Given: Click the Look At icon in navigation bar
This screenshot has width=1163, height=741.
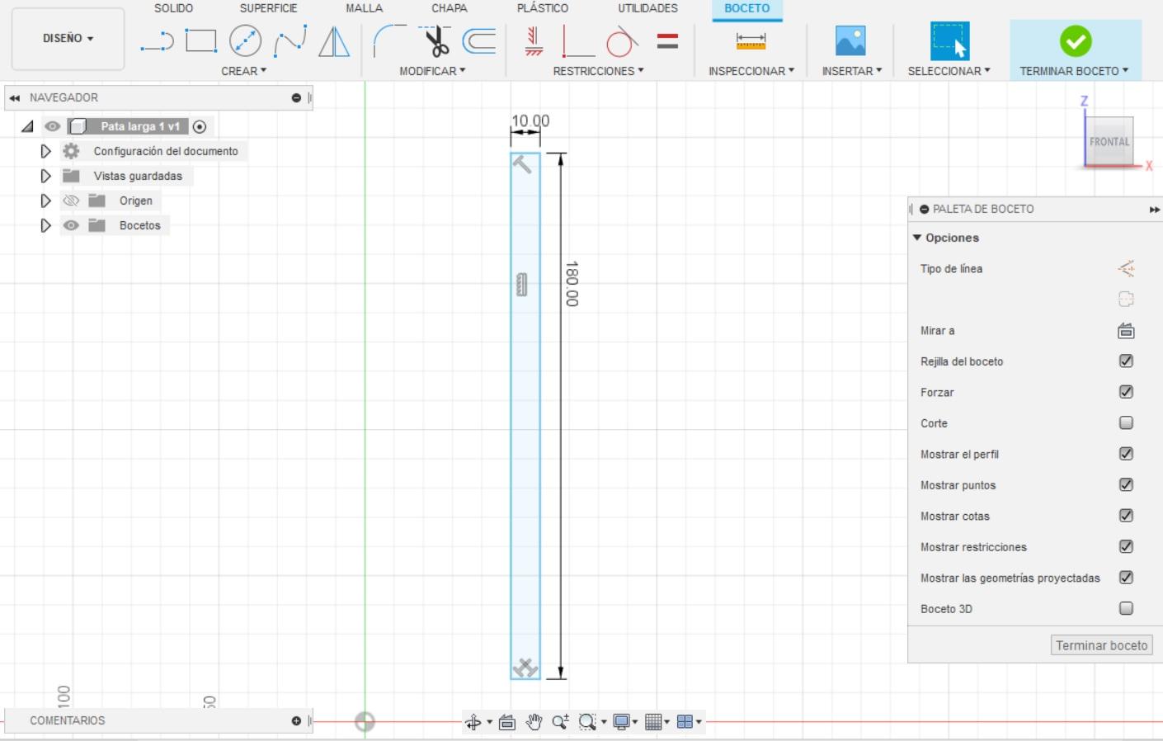Looking at the screenshot, I should (x=507, y=722).
